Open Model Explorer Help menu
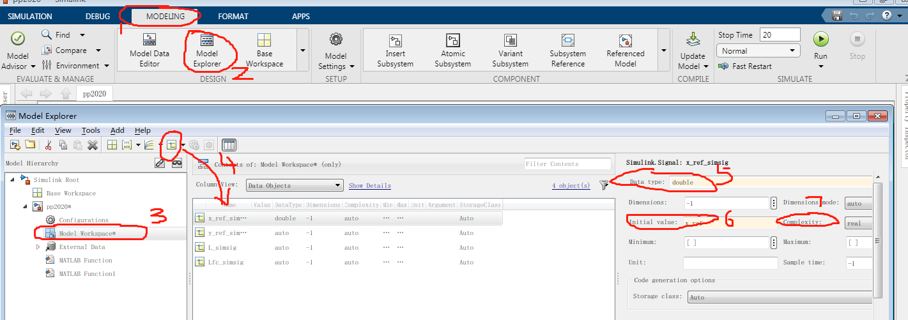The height and width of the screenshot is (320, 908). (x=142, y=130)
